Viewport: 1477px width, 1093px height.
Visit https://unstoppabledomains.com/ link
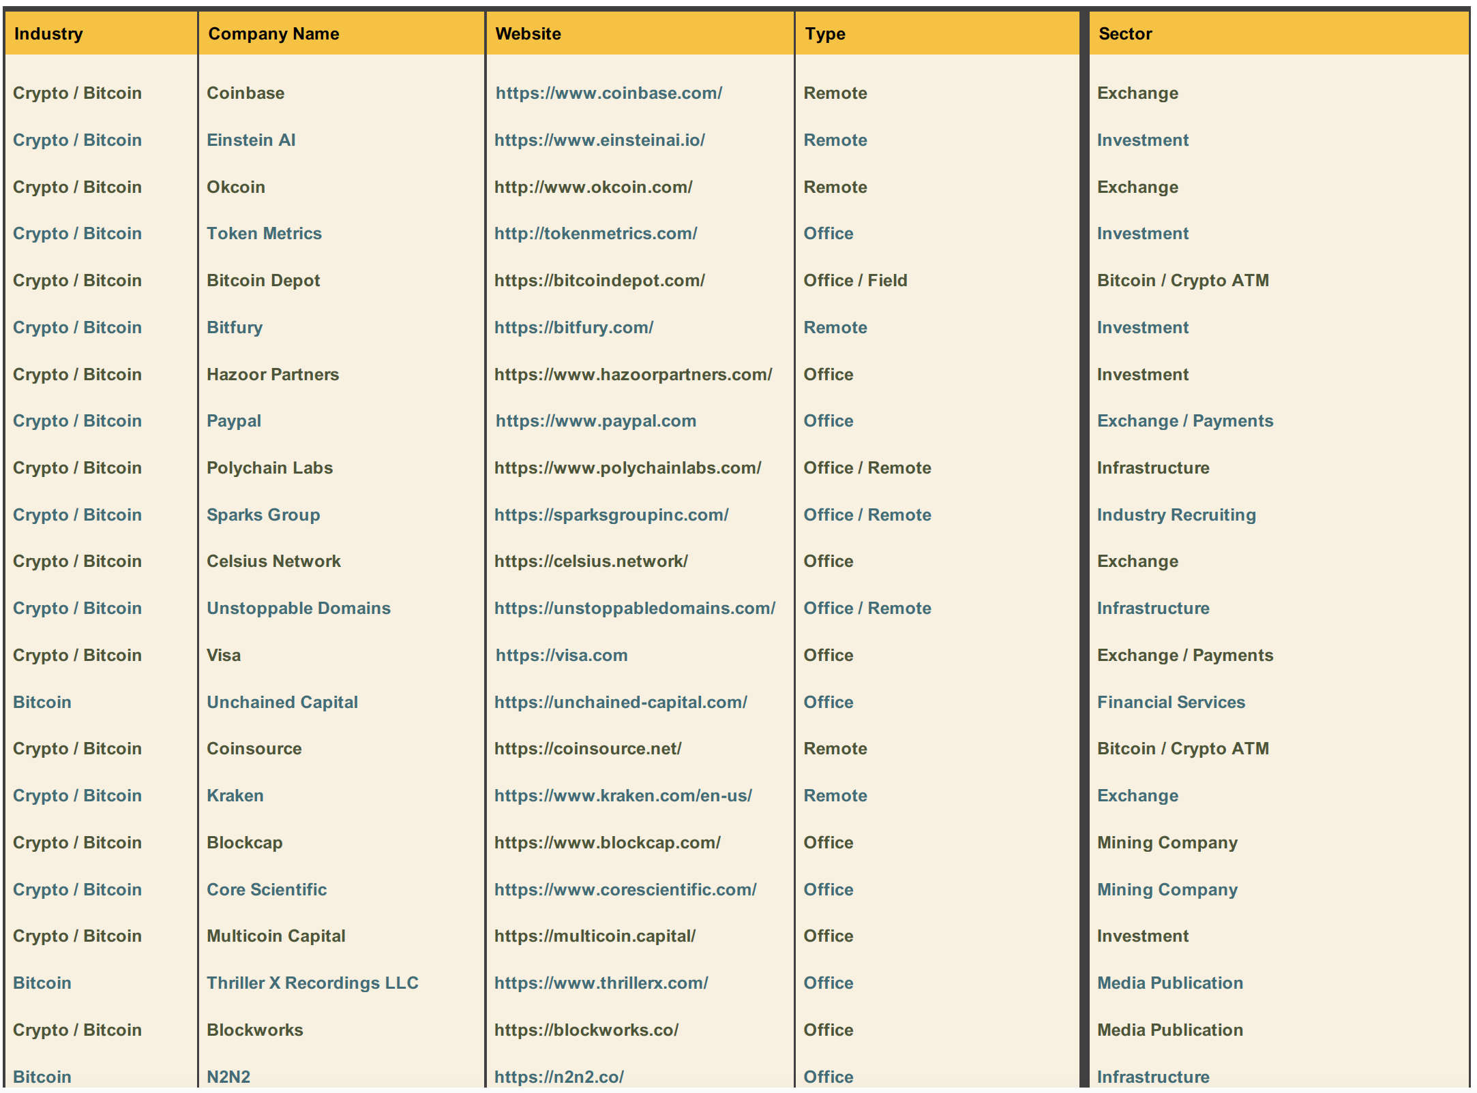(x=634, y=608)
